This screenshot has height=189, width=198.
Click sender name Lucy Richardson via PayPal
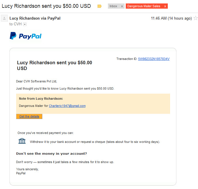point(35,18)
